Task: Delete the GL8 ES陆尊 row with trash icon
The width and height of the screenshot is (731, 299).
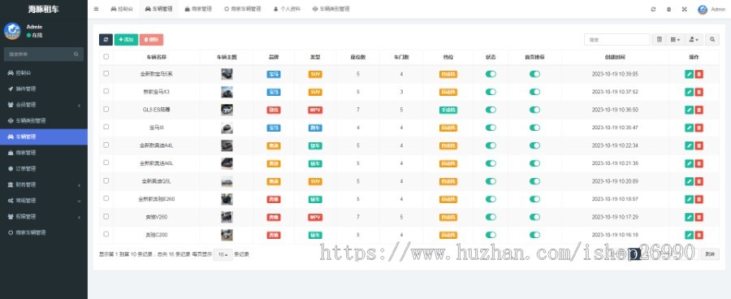Action: (x=699, y=110)
